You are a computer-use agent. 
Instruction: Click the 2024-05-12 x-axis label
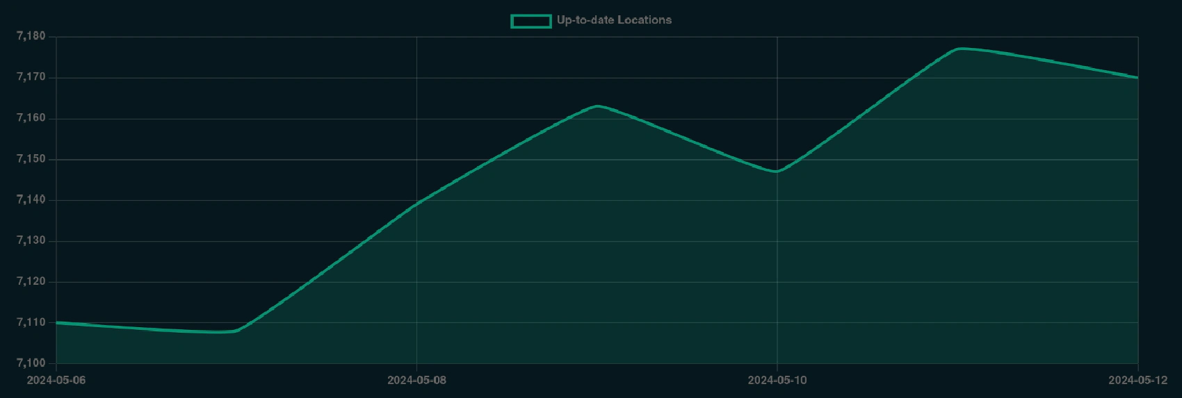1138,380
